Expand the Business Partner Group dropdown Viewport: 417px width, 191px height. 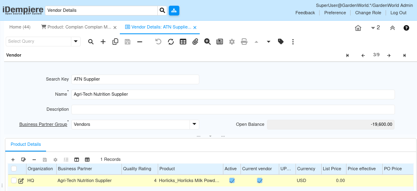click(x=194, y=124)
